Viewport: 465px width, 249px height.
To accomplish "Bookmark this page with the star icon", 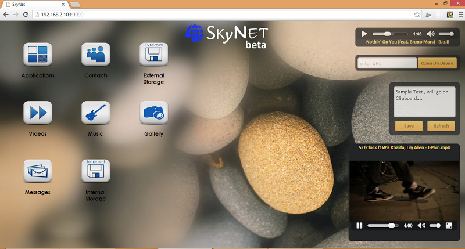I will (417, 15).
